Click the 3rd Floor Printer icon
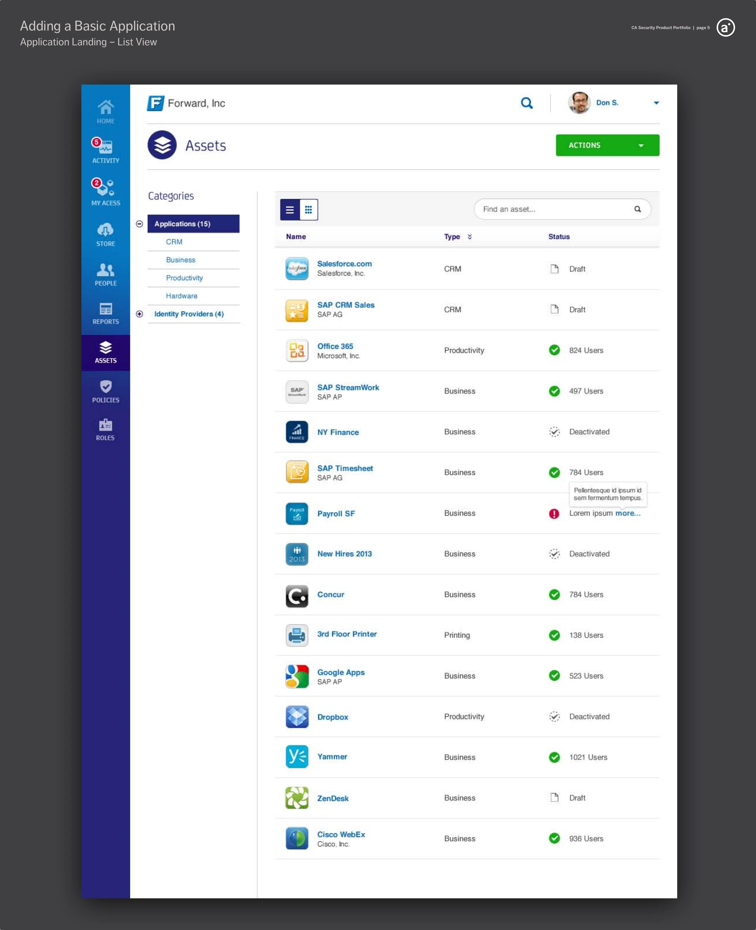Screen dimensions: 756x930 coord(297,635)
